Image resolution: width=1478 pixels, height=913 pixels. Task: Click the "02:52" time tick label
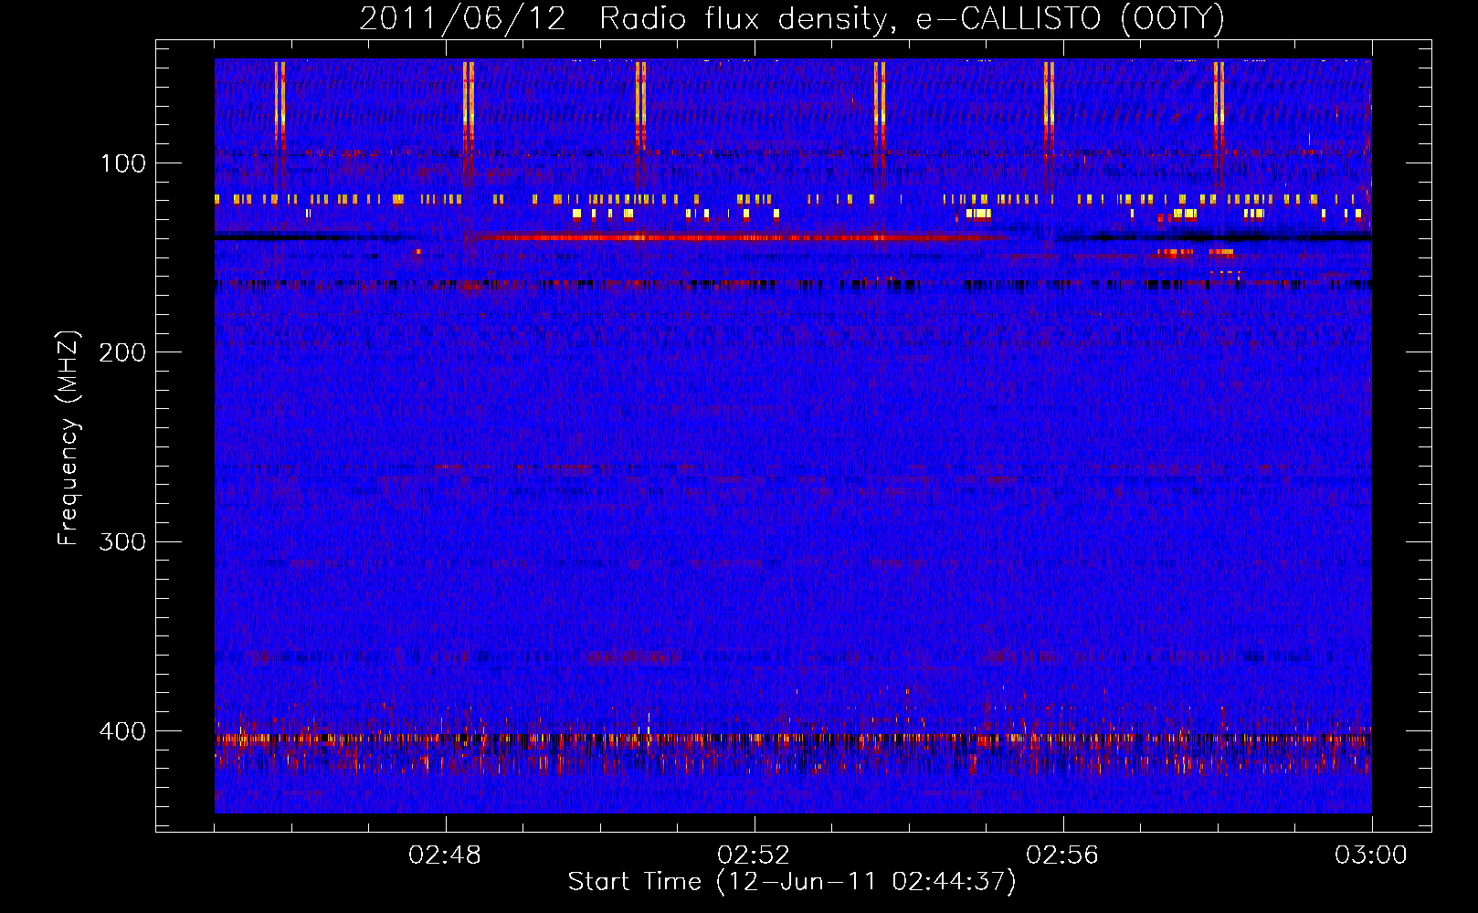click(x=754, y=855)
